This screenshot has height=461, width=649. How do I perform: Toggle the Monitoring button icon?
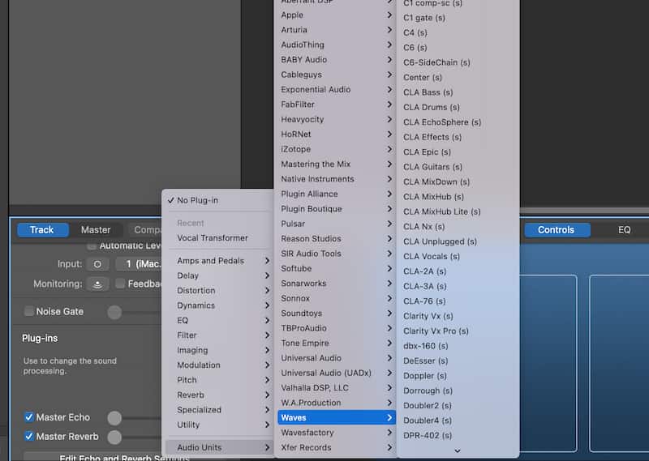[97, 284]
